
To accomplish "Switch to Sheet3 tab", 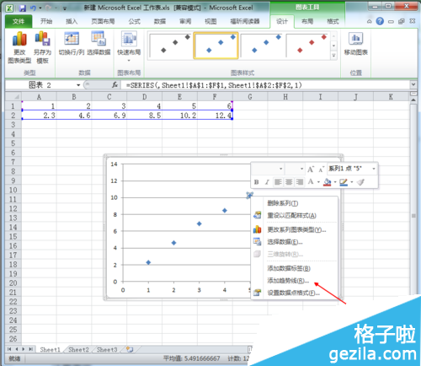I will [x=107, y=349].
